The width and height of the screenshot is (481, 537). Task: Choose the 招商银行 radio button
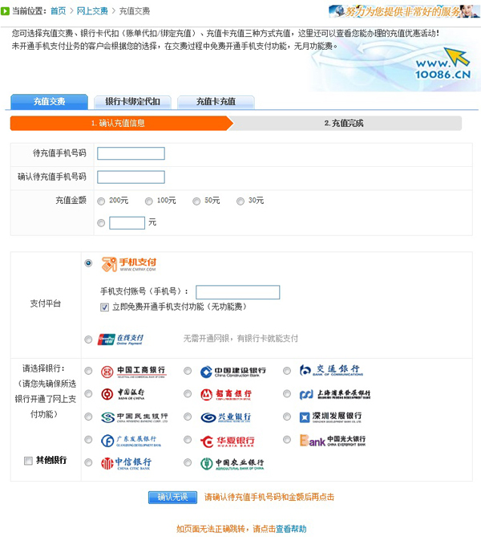(x=188, y=394)
